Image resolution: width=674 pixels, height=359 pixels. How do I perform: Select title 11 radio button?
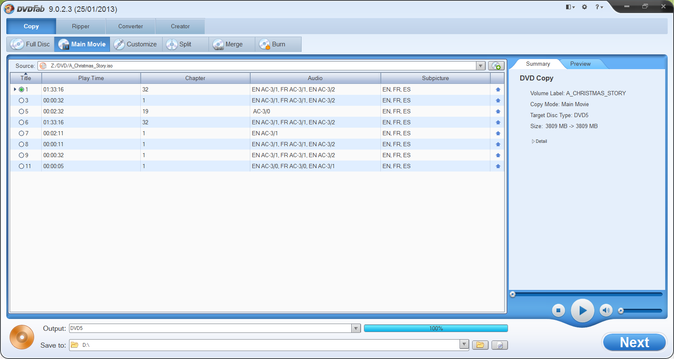pyautogui.click(x=21, y=166)
